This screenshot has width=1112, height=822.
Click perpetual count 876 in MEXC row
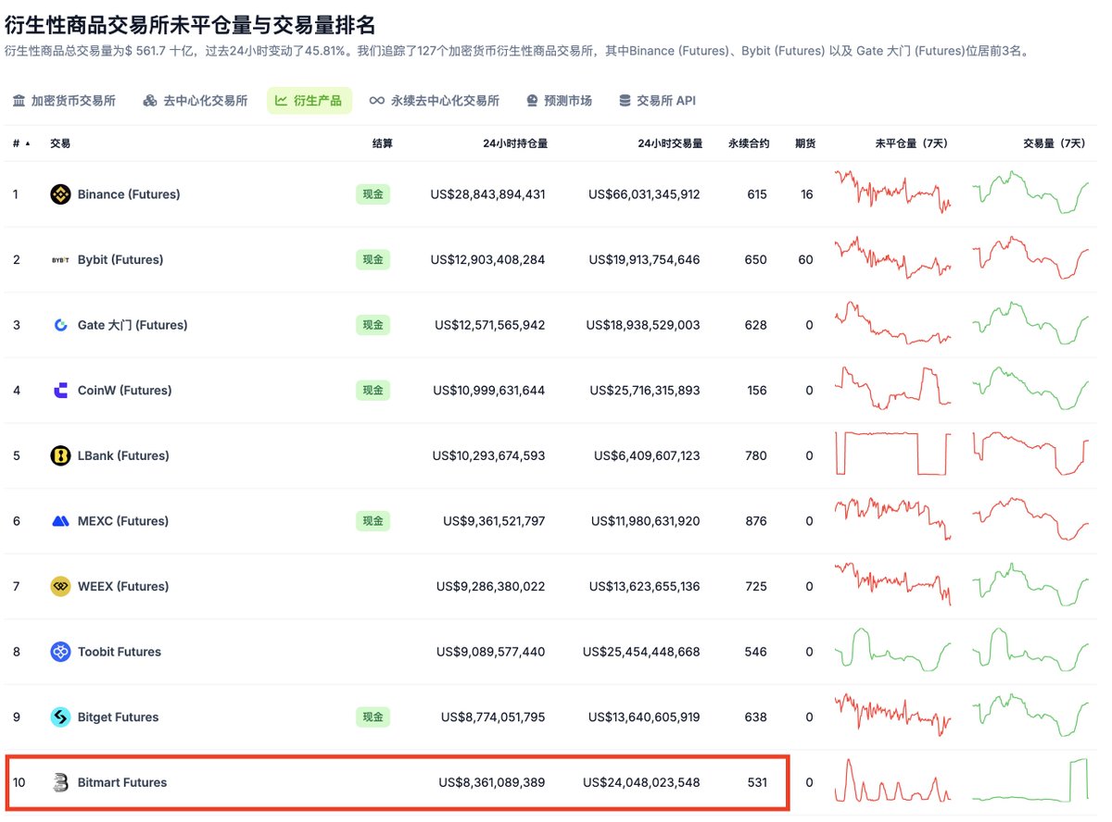pyautogui.click(x=756, y=521)
